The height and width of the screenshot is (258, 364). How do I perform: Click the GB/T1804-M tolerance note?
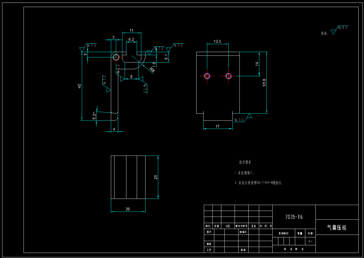(x=259, y=183)
